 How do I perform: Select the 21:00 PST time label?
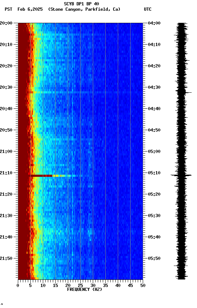click(6, 152)
